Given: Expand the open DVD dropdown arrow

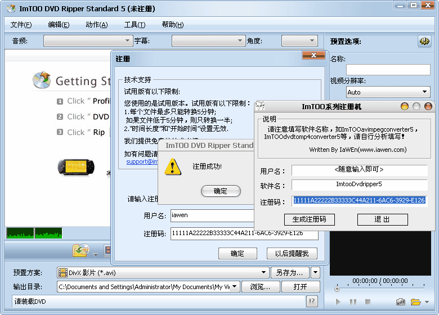Looking at the screenshot, I should click(96, 255).
